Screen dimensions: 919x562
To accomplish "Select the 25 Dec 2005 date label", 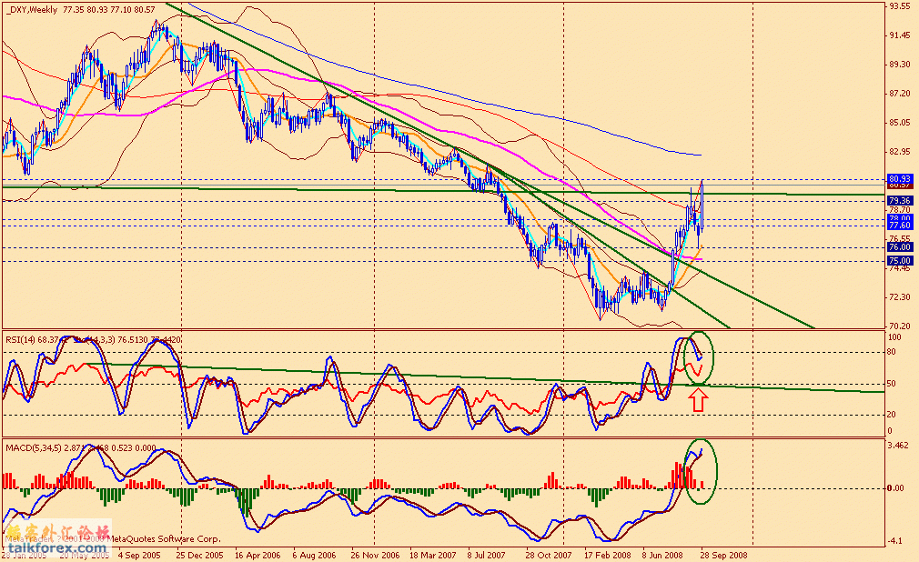I will [199, 555].
